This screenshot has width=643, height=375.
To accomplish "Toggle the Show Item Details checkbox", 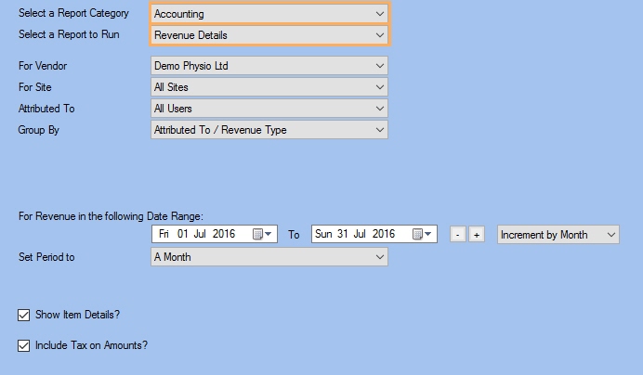I will coord(24,316).
